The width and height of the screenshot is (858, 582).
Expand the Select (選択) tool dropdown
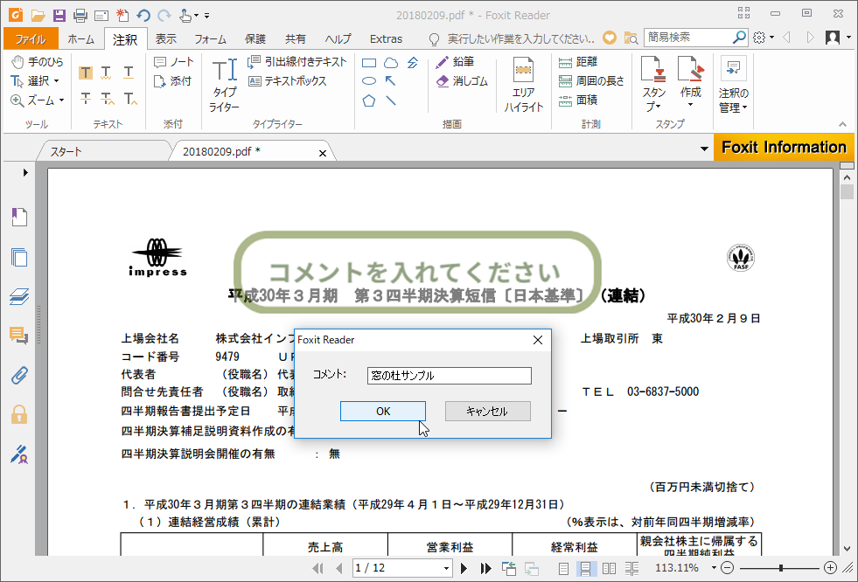point(56,81)
